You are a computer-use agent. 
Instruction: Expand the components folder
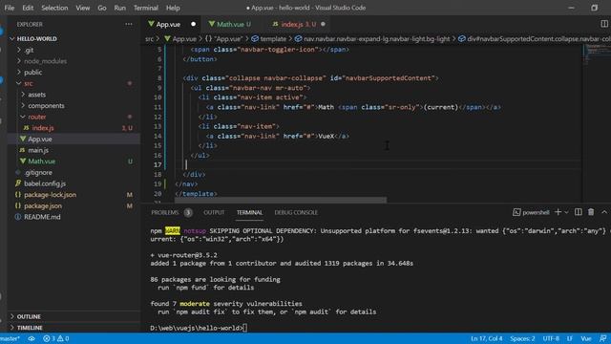coord(23,105)
